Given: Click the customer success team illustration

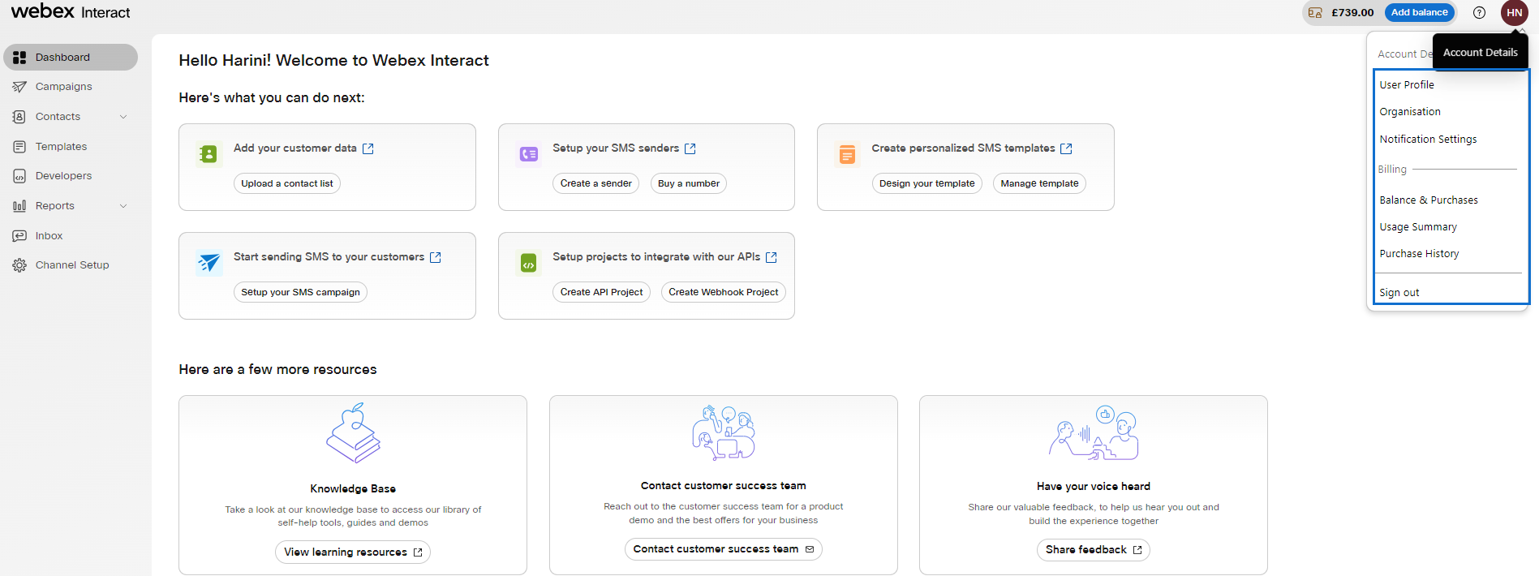Looking at the screenshot, I should pyautogui.click(x=724, y=432).
